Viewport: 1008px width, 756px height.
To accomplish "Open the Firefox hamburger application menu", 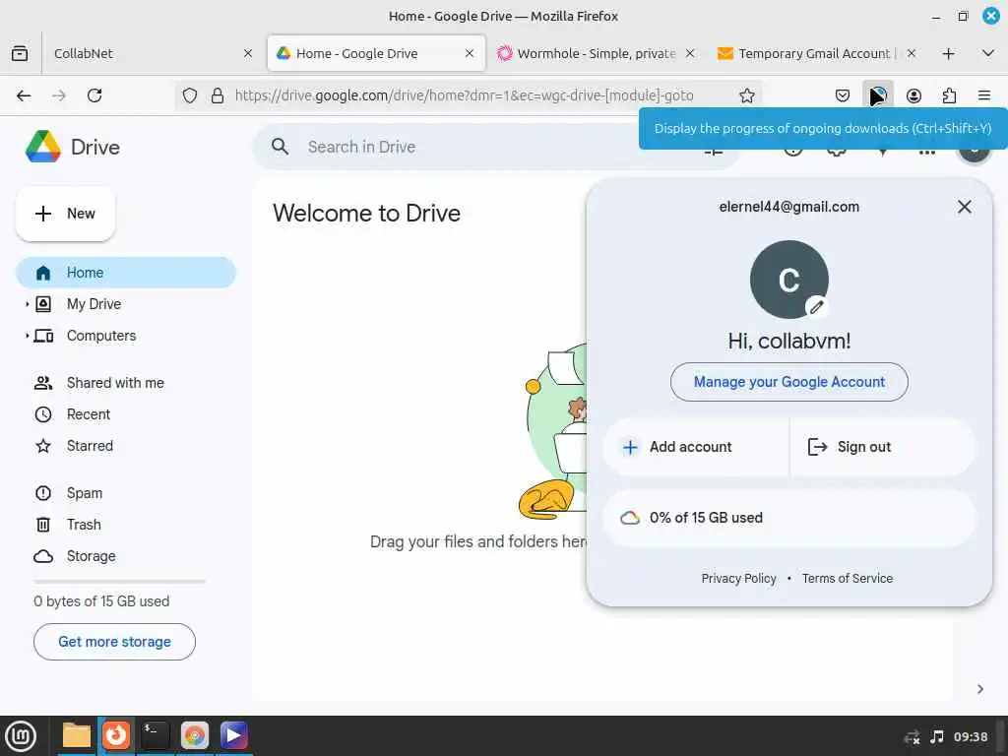I will (x=983, y=95).
